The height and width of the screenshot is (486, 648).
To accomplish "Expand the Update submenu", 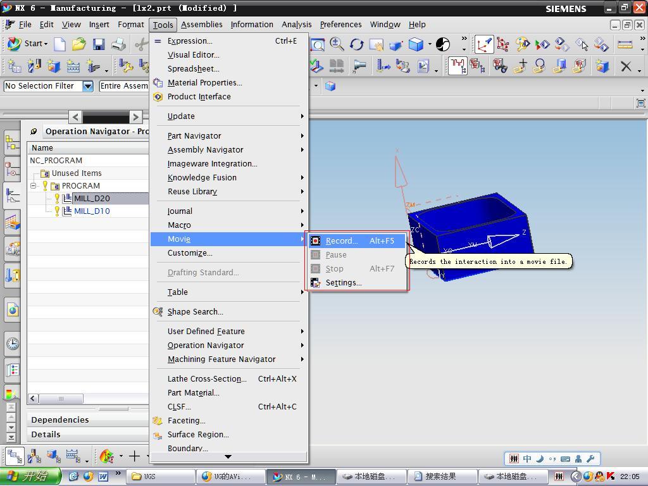I will tap(228, 116).
